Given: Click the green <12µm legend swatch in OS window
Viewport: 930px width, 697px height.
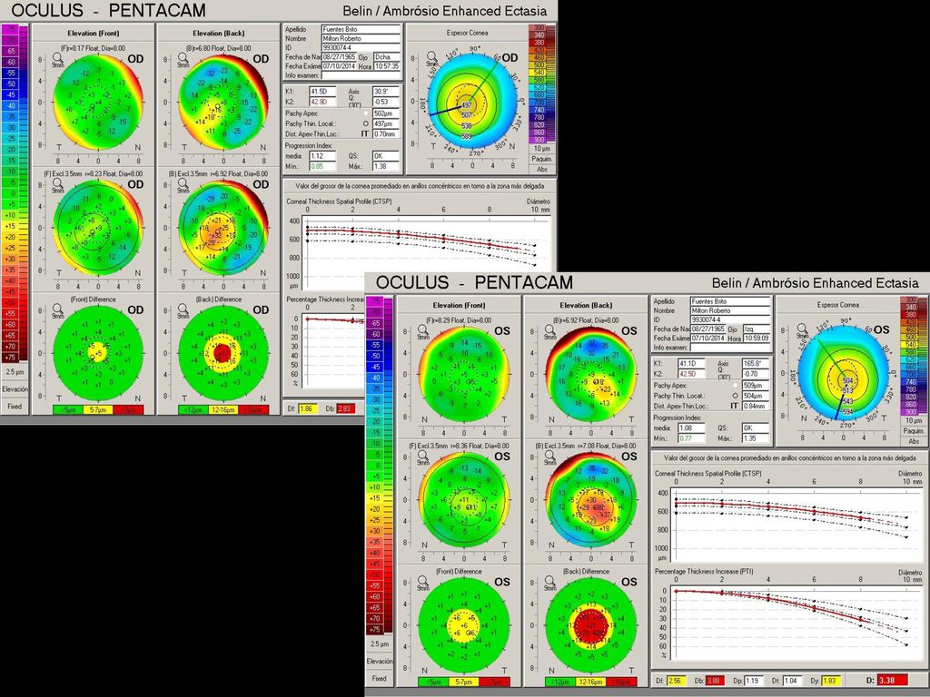Looking at the screenshot, I should tap(559, 682).
